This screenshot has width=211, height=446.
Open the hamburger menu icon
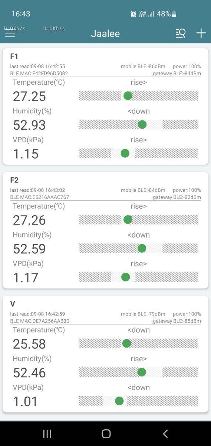click(10, 33)
